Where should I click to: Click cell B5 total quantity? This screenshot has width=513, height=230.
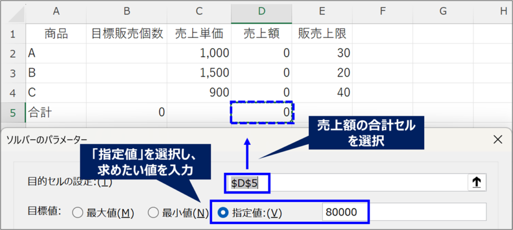[x=126, y=112]
